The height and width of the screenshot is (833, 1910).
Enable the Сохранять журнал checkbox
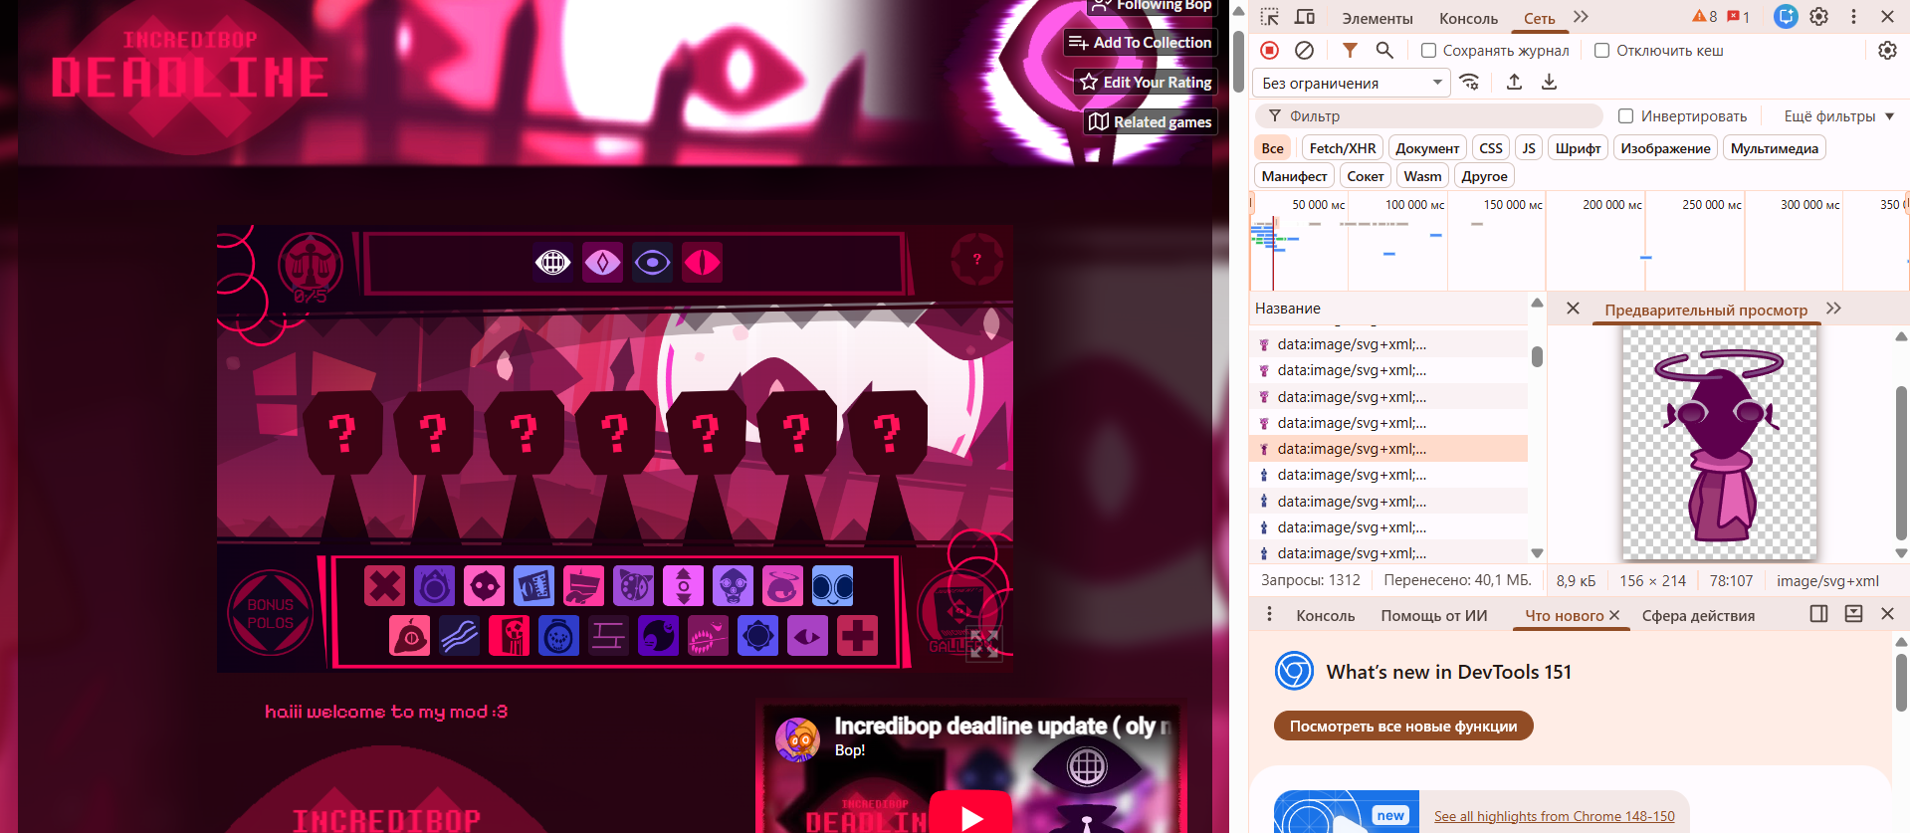[x=1428, y=51]
